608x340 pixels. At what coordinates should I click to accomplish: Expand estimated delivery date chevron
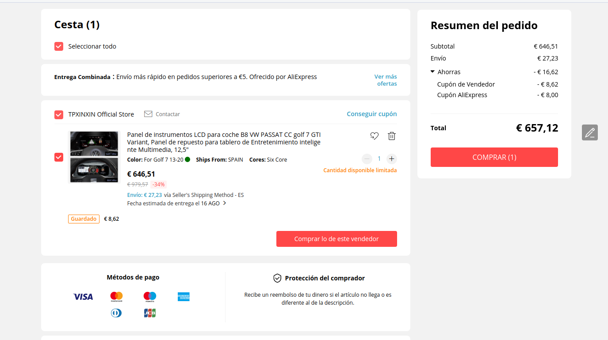pyautogui.click(x=225, y=203)
